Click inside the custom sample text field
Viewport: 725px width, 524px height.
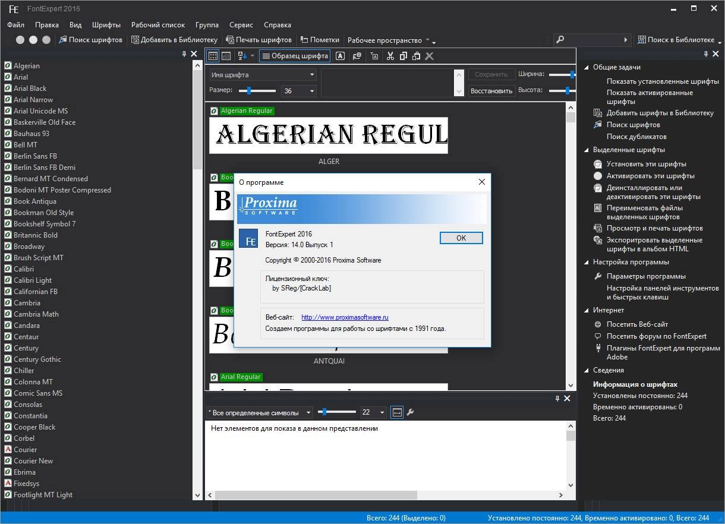(x=387, y=82)
